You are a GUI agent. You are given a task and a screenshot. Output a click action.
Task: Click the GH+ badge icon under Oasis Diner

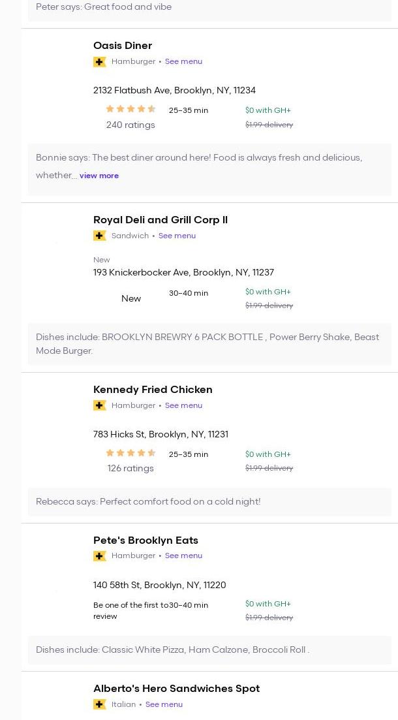point(100,62)
